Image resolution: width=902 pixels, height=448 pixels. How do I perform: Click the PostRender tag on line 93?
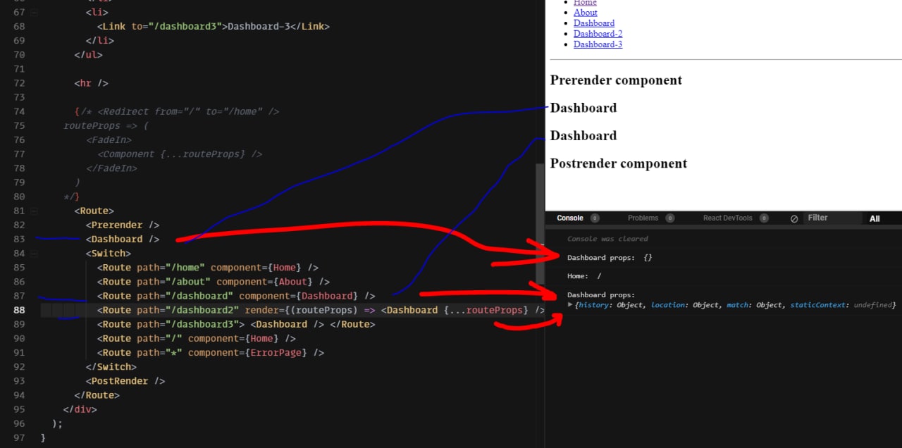[126, 381]
